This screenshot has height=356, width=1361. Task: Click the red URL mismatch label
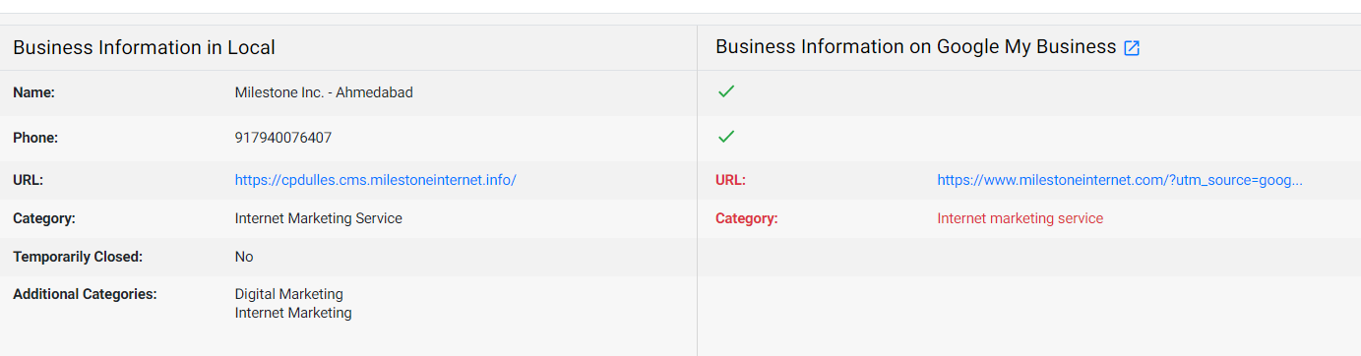(x=730, y=180)
